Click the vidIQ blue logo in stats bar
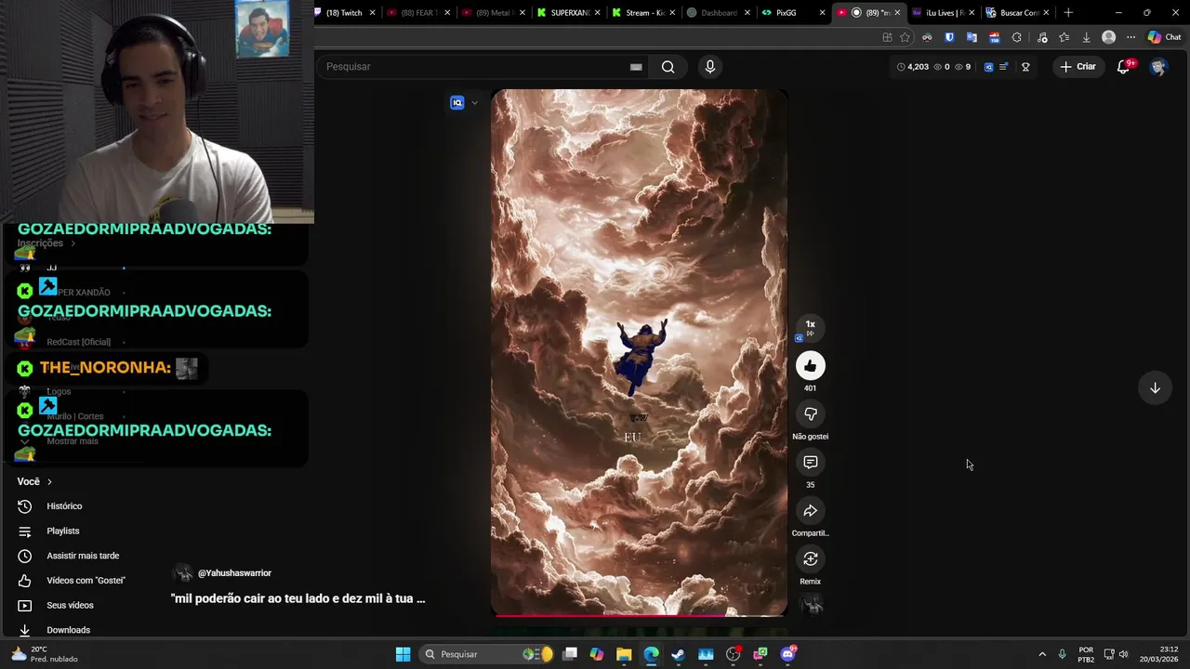The width and height of the screenshot is (1190, 669). point(988,67)
